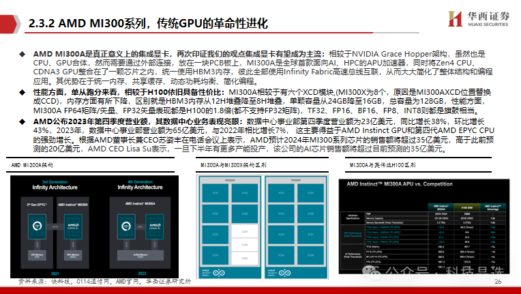Select the caption 'MI300A与MI300X架构区别'
Image resolution: width=521 pixels, height=294 pixels.
click(233, 165)
